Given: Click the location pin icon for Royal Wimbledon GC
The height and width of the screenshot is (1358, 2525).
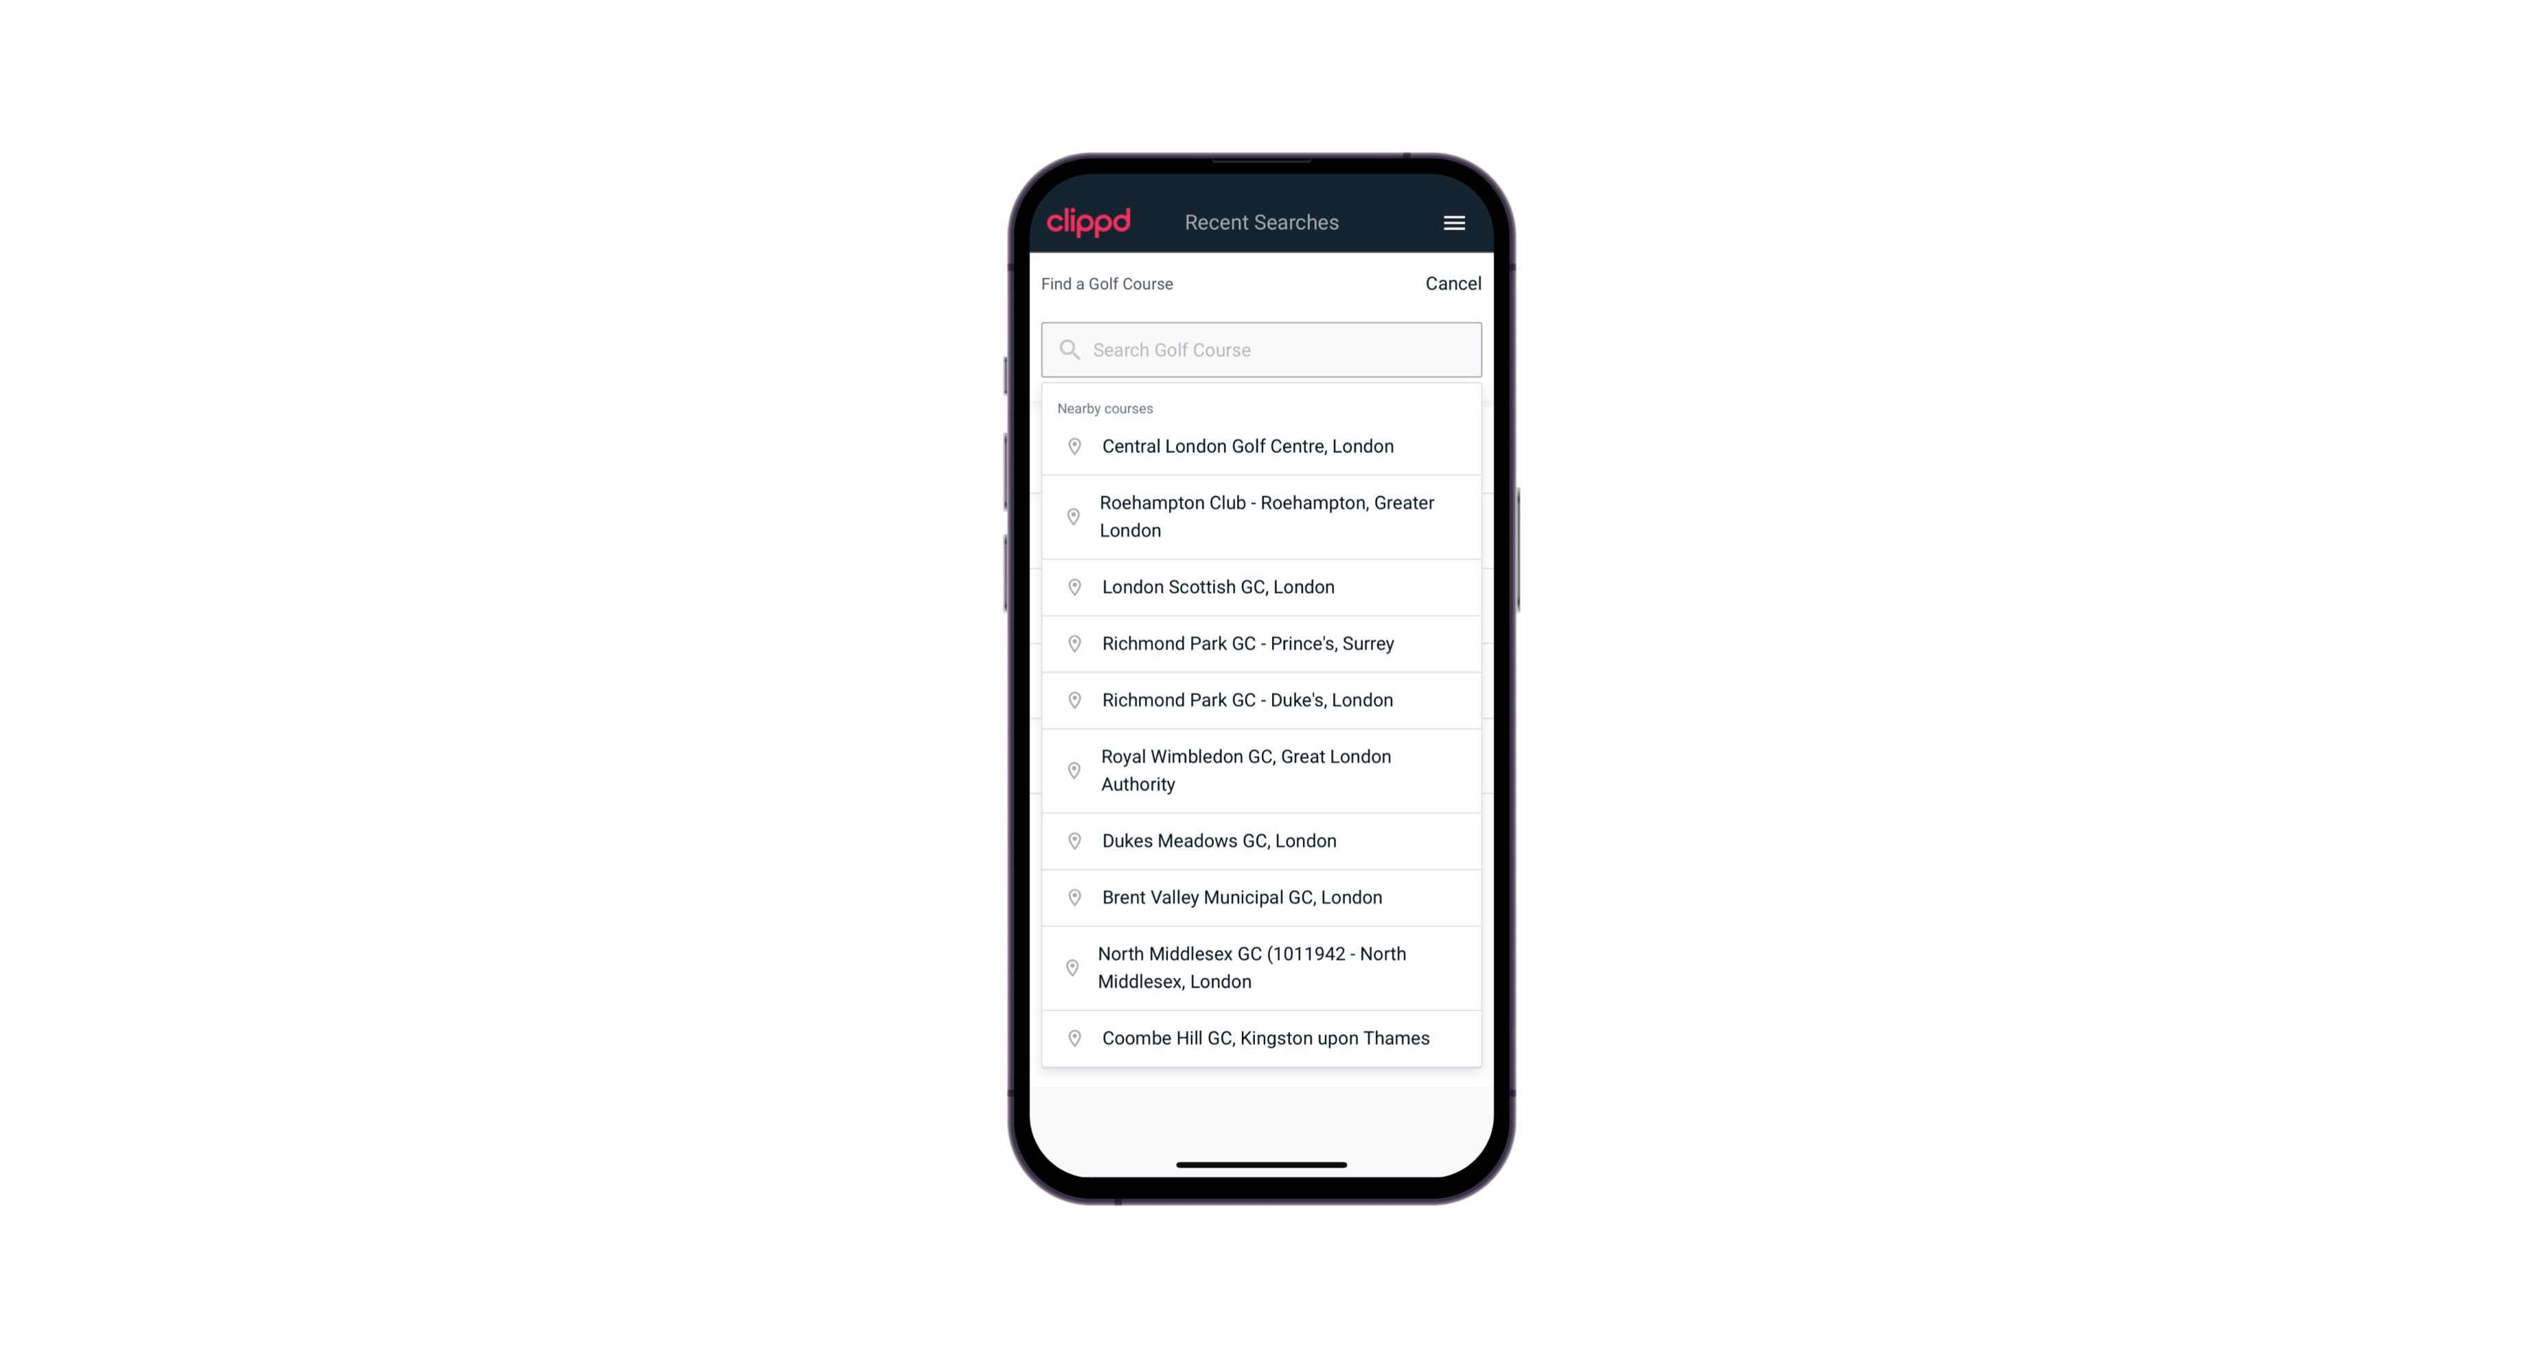Looking at the screenshot, I should 1072,769.
